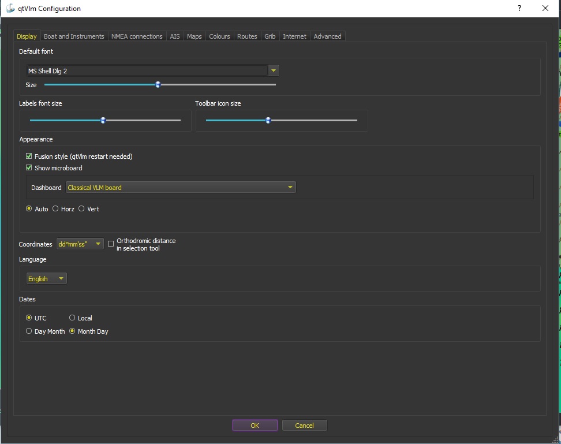Click the MS Shell Dlg 2 font field
This screenshot has width=561, height=444.
tap(147, 71)
